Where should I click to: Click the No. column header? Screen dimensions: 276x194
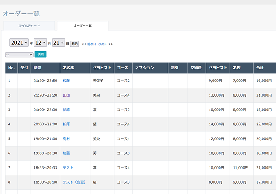(11, 68)
